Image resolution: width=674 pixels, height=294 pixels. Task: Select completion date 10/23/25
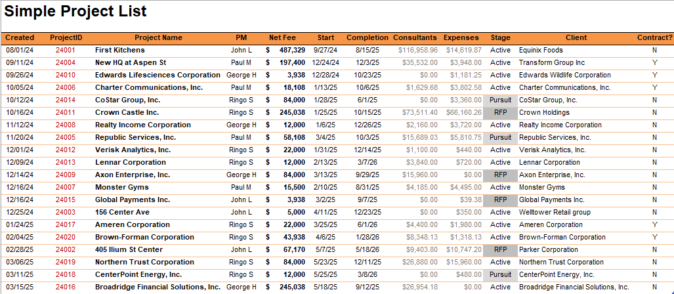click(368, 75)
